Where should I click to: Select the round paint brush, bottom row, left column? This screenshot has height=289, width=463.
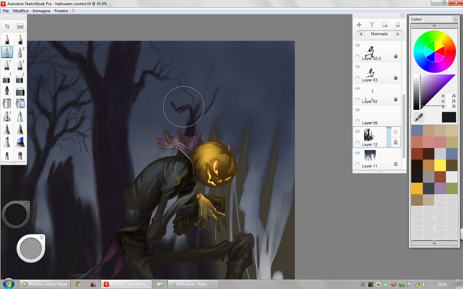click(7, 155)
